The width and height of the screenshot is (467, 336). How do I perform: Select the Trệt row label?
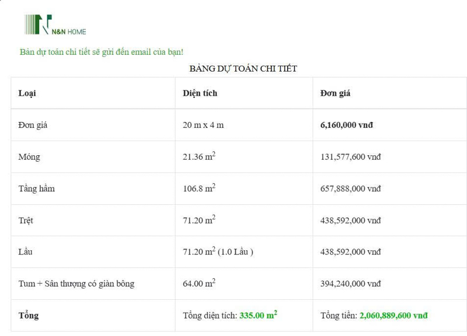26,220
